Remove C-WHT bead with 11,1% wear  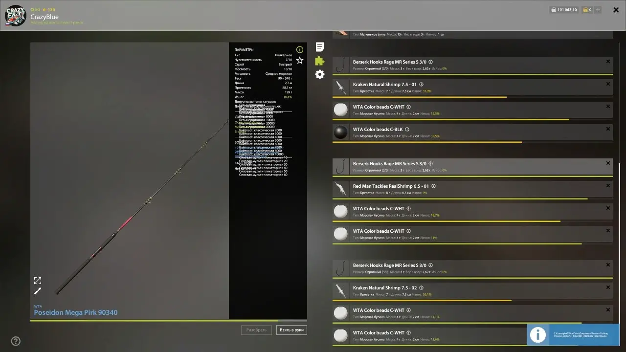click(x=608, y=310)
